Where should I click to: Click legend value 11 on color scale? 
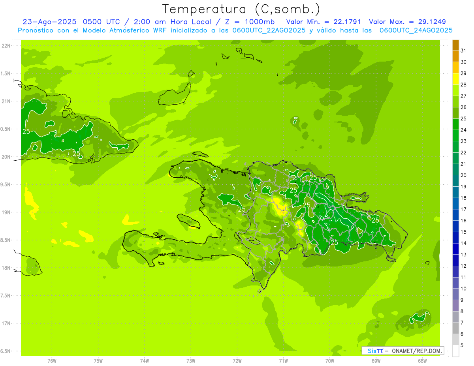(x=464, y=278)
